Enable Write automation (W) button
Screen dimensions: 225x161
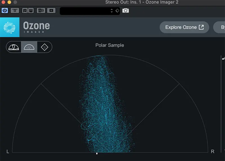pos(31,11)
